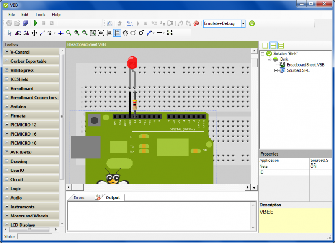Click the green Run play button

click(x=36, y=23)
